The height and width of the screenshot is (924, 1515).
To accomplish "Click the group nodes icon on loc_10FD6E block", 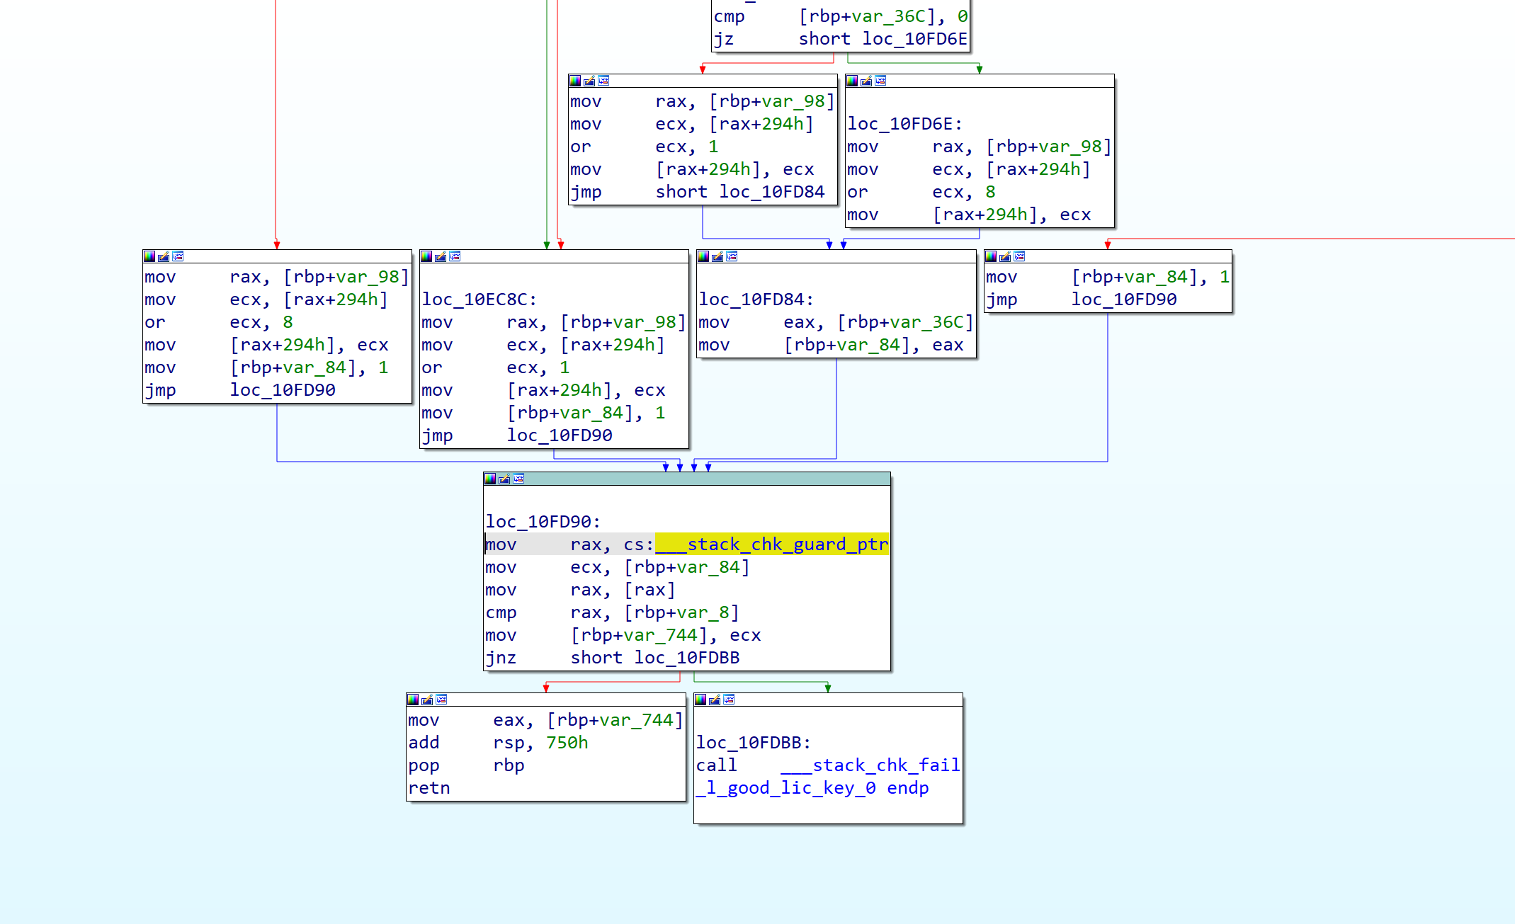I will [880, 81].
